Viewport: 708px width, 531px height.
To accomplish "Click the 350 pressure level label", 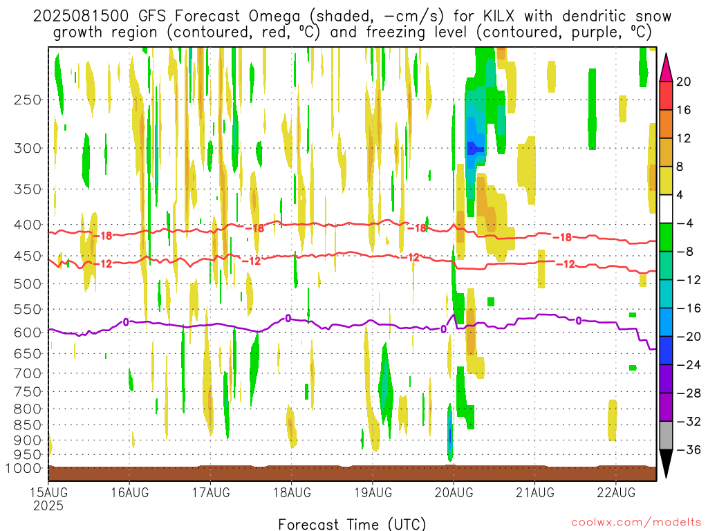I will [x=28, y=189].
